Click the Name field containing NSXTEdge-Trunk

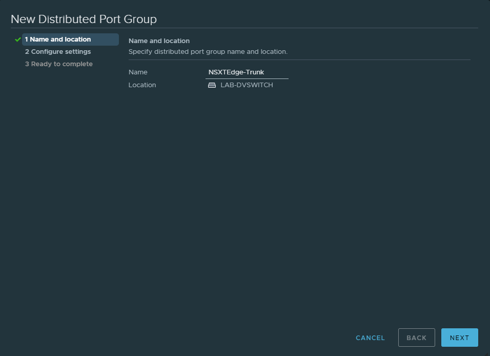pos(247,72)
